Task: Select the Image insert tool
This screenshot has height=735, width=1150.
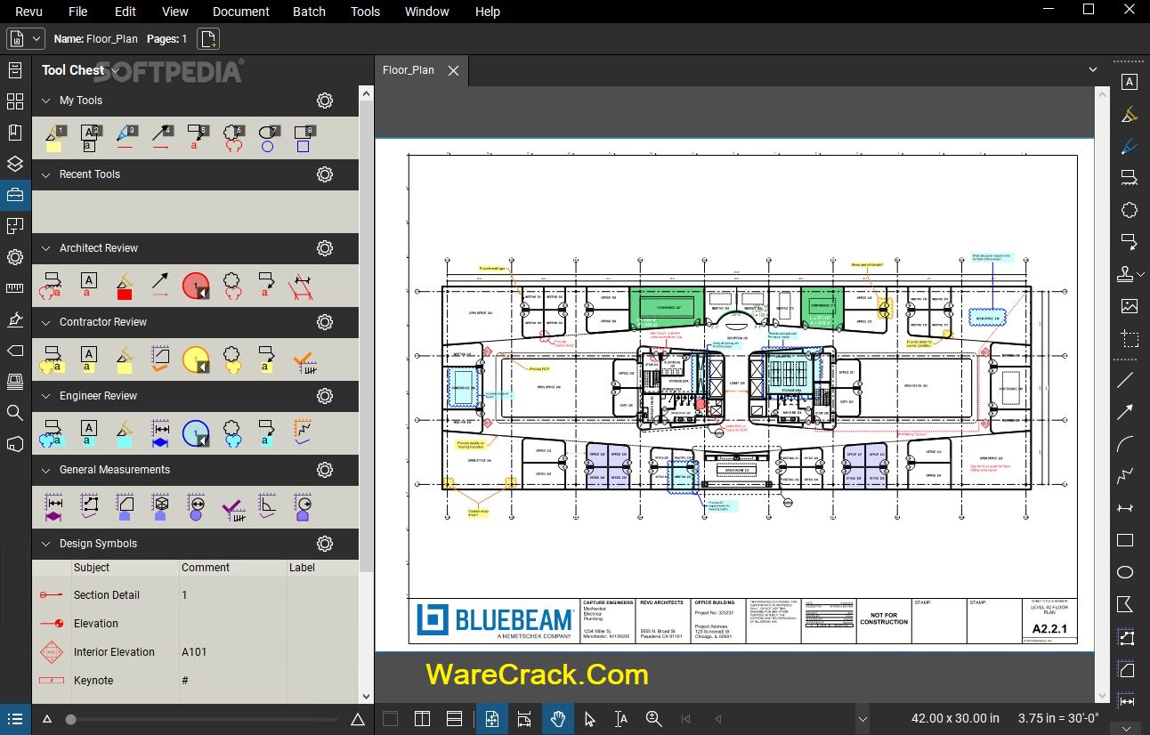Action: tap(1129, 306)
